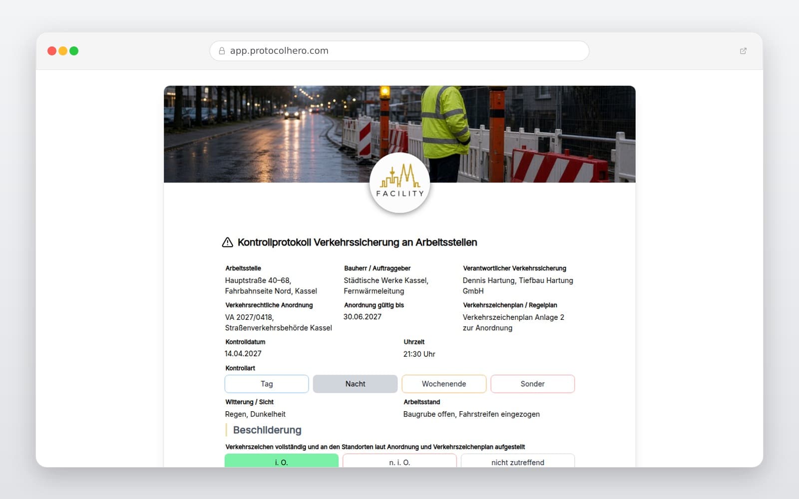Click the Bauherr value Städtische Werke Kassel
The image size is (799, 499).
[x=386, y=285]
